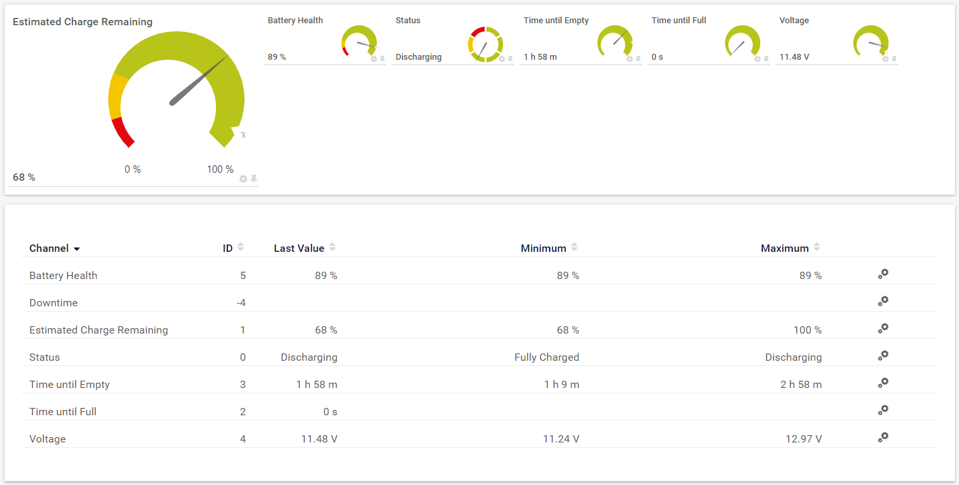Viewport: 959px width, 485px height.
Task: Click the Minimum column header
Action: [x=543, y=248]
